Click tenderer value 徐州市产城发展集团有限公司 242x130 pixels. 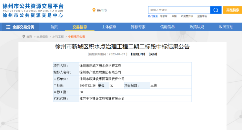[100, 72]
